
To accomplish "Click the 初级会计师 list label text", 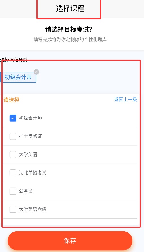I will pos(30,118).
